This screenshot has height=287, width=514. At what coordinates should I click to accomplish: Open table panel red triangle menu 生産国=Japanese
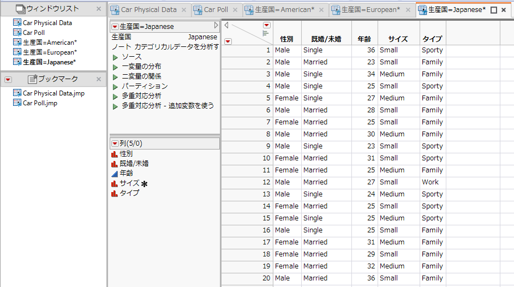tap(115, 27)
